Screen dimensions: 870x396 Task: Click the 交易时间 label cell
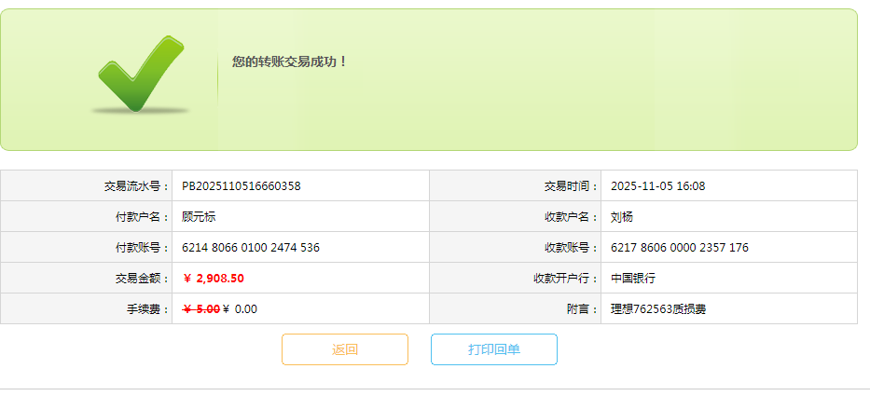(x=571, y=185)
